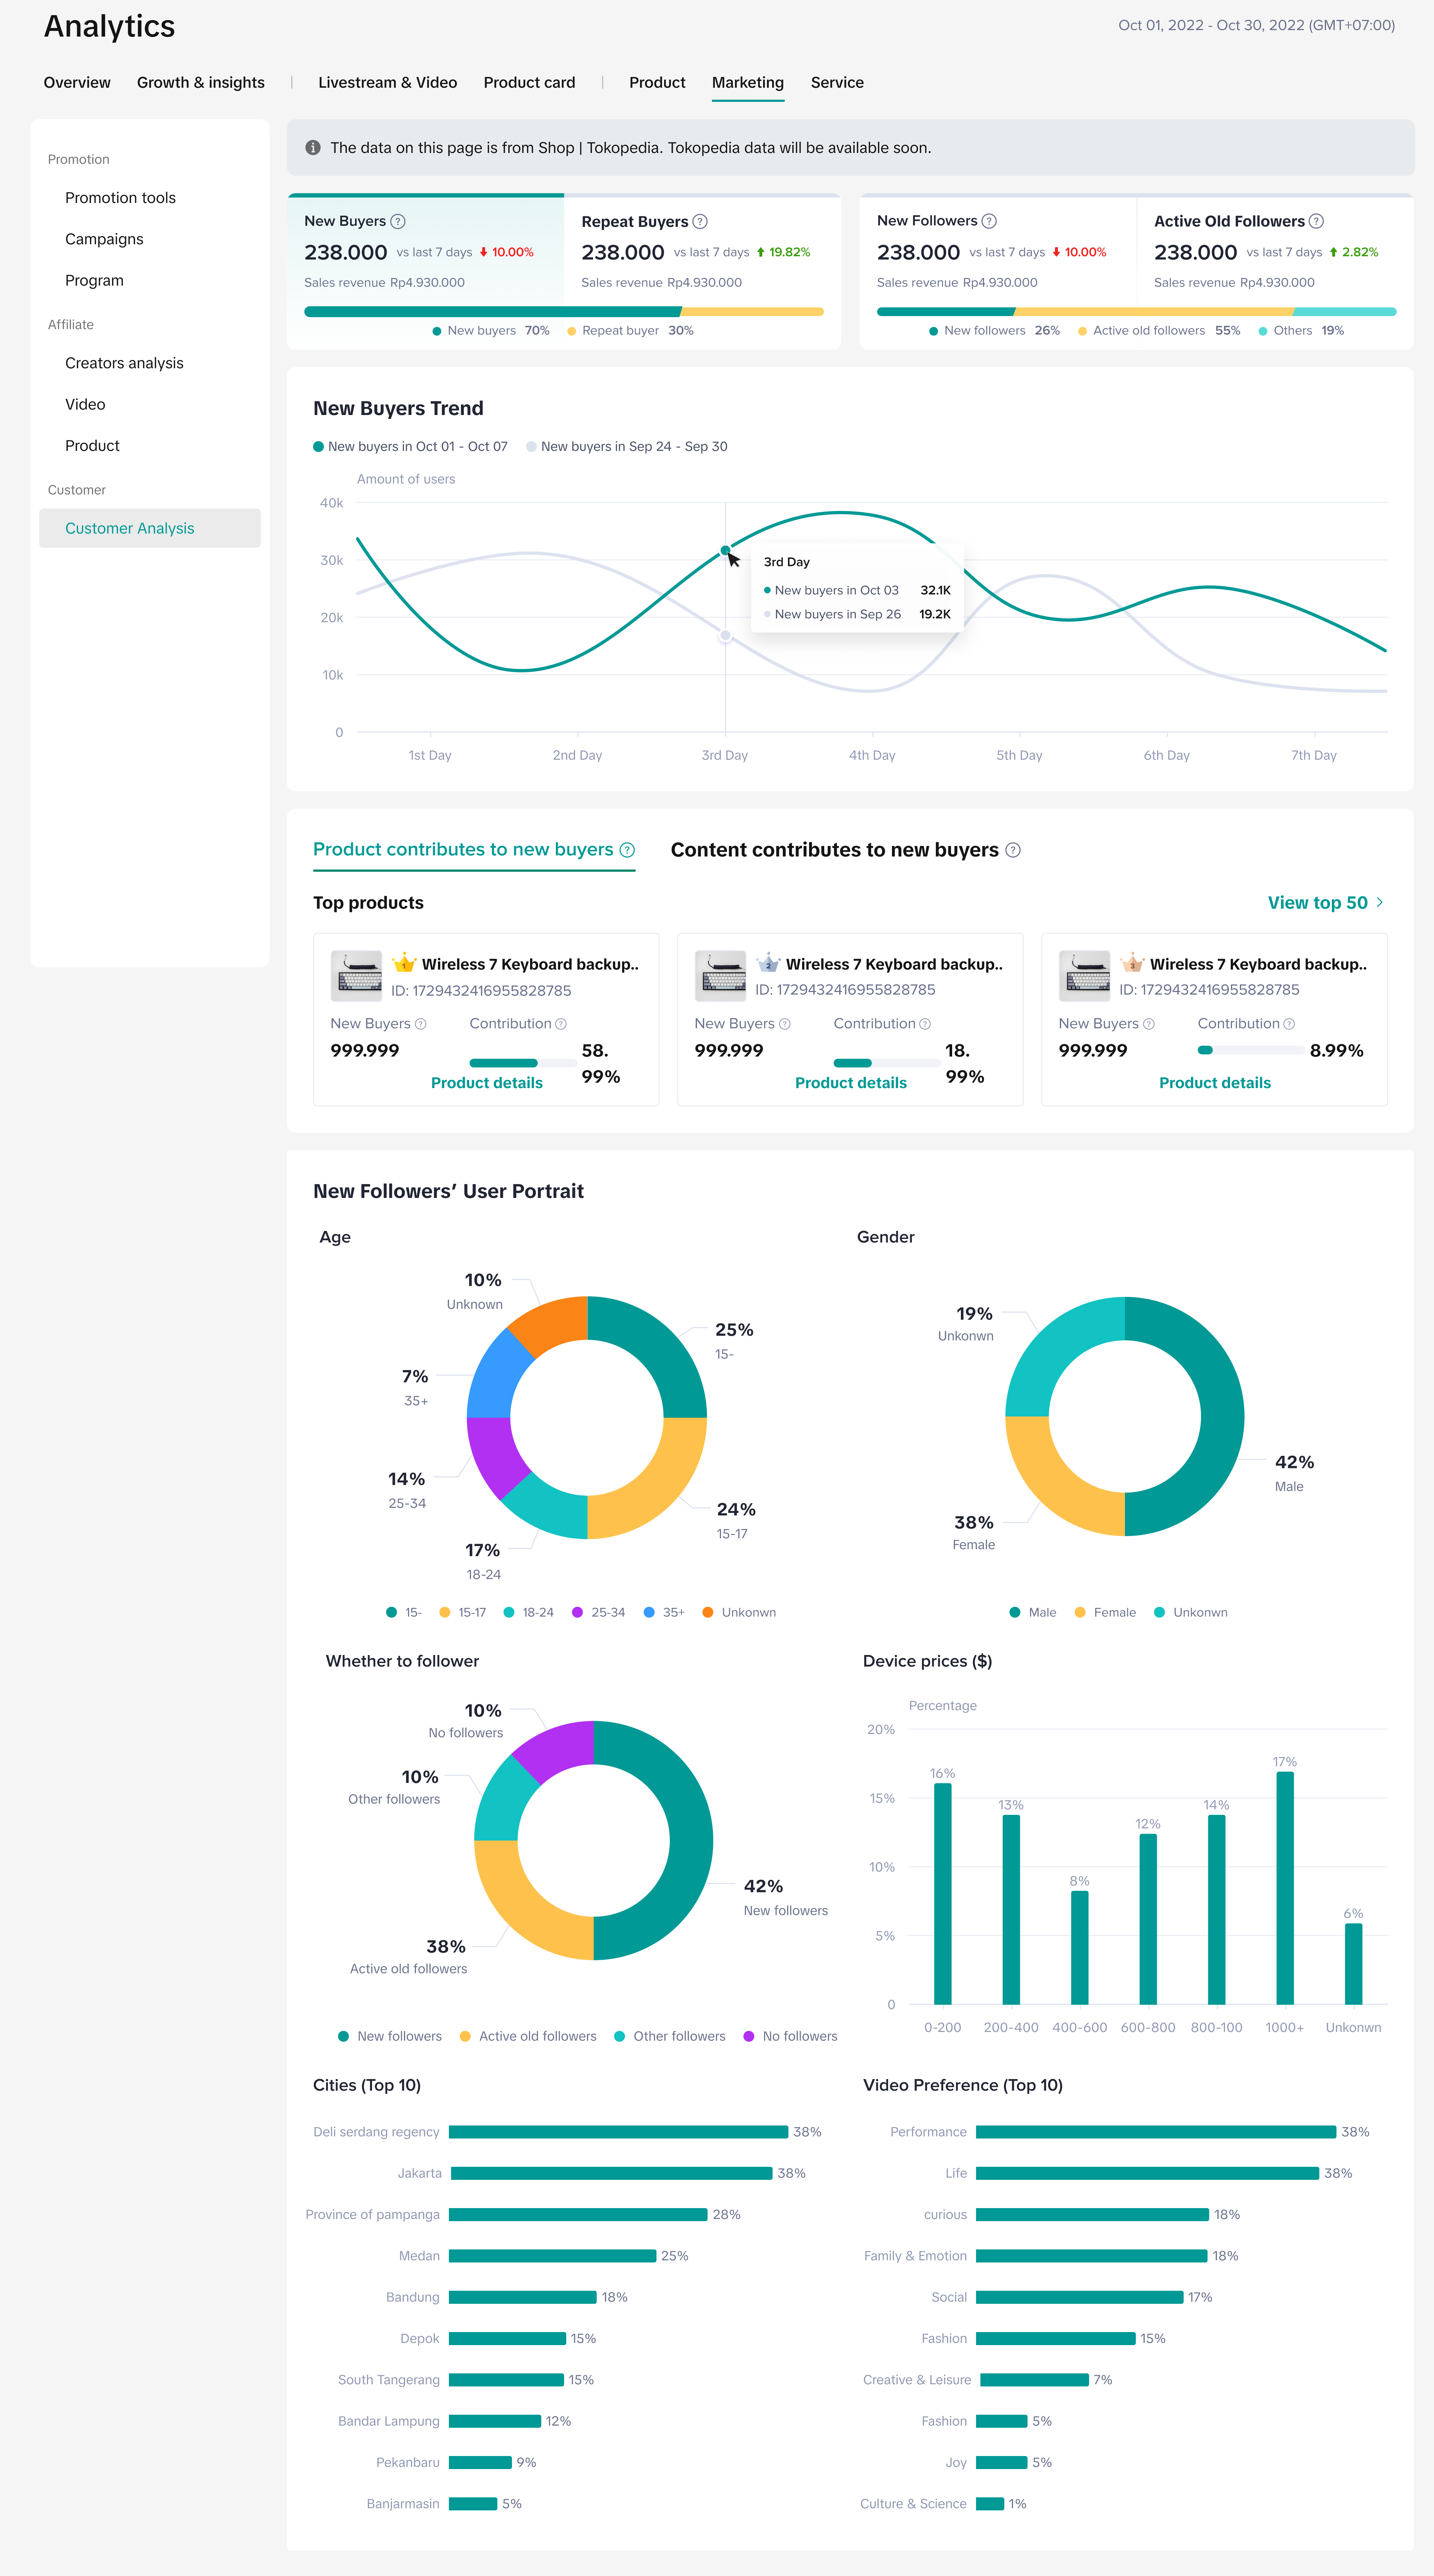
Task: Click the Repeat Buyers question mark icon
Action: click(700, 221)
